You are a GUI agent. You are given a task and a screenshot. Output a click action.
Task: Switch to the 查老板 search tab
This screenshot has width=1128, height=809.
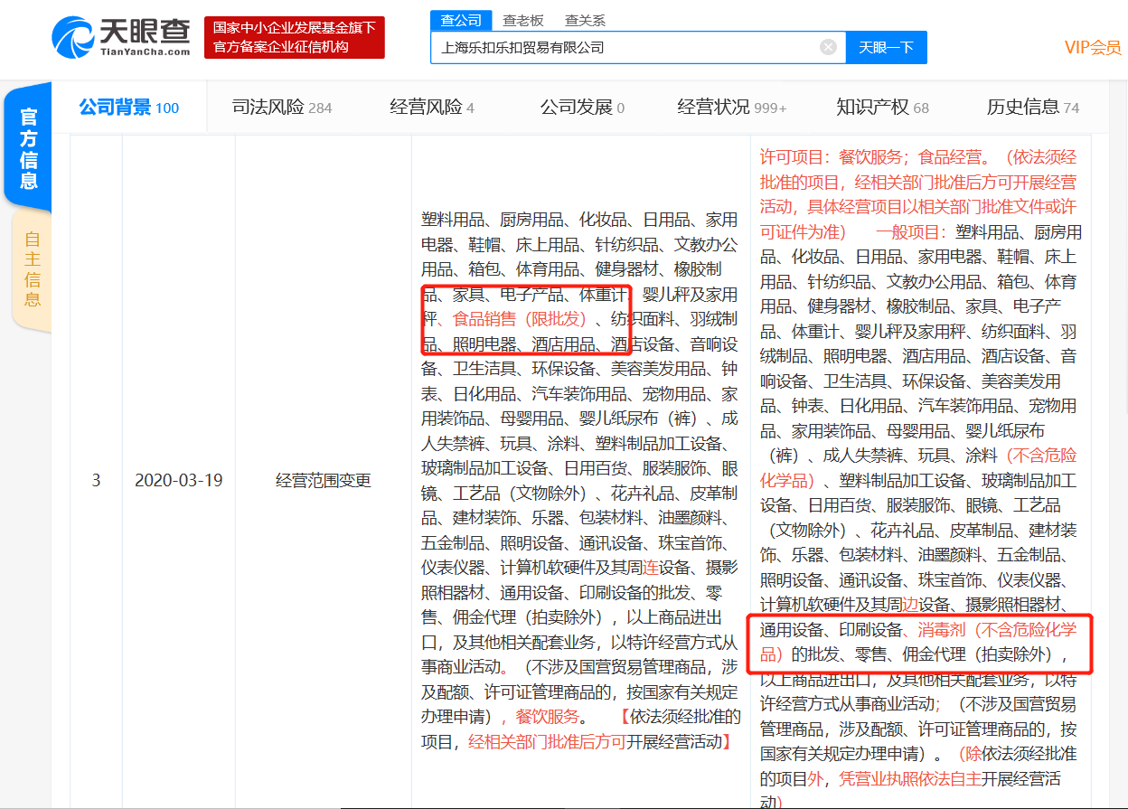tap(523, 20)
